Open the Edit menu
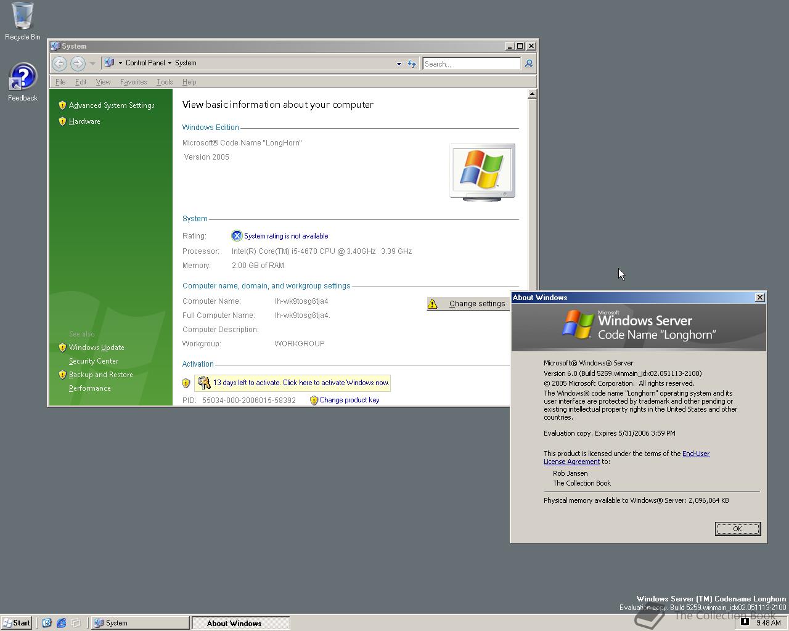The height and width of the screenshot is (631, 789). tap(81, 82)
